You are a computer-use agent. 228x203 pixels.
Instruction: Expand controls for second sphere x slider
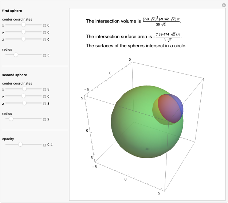[x=44, y=89]
